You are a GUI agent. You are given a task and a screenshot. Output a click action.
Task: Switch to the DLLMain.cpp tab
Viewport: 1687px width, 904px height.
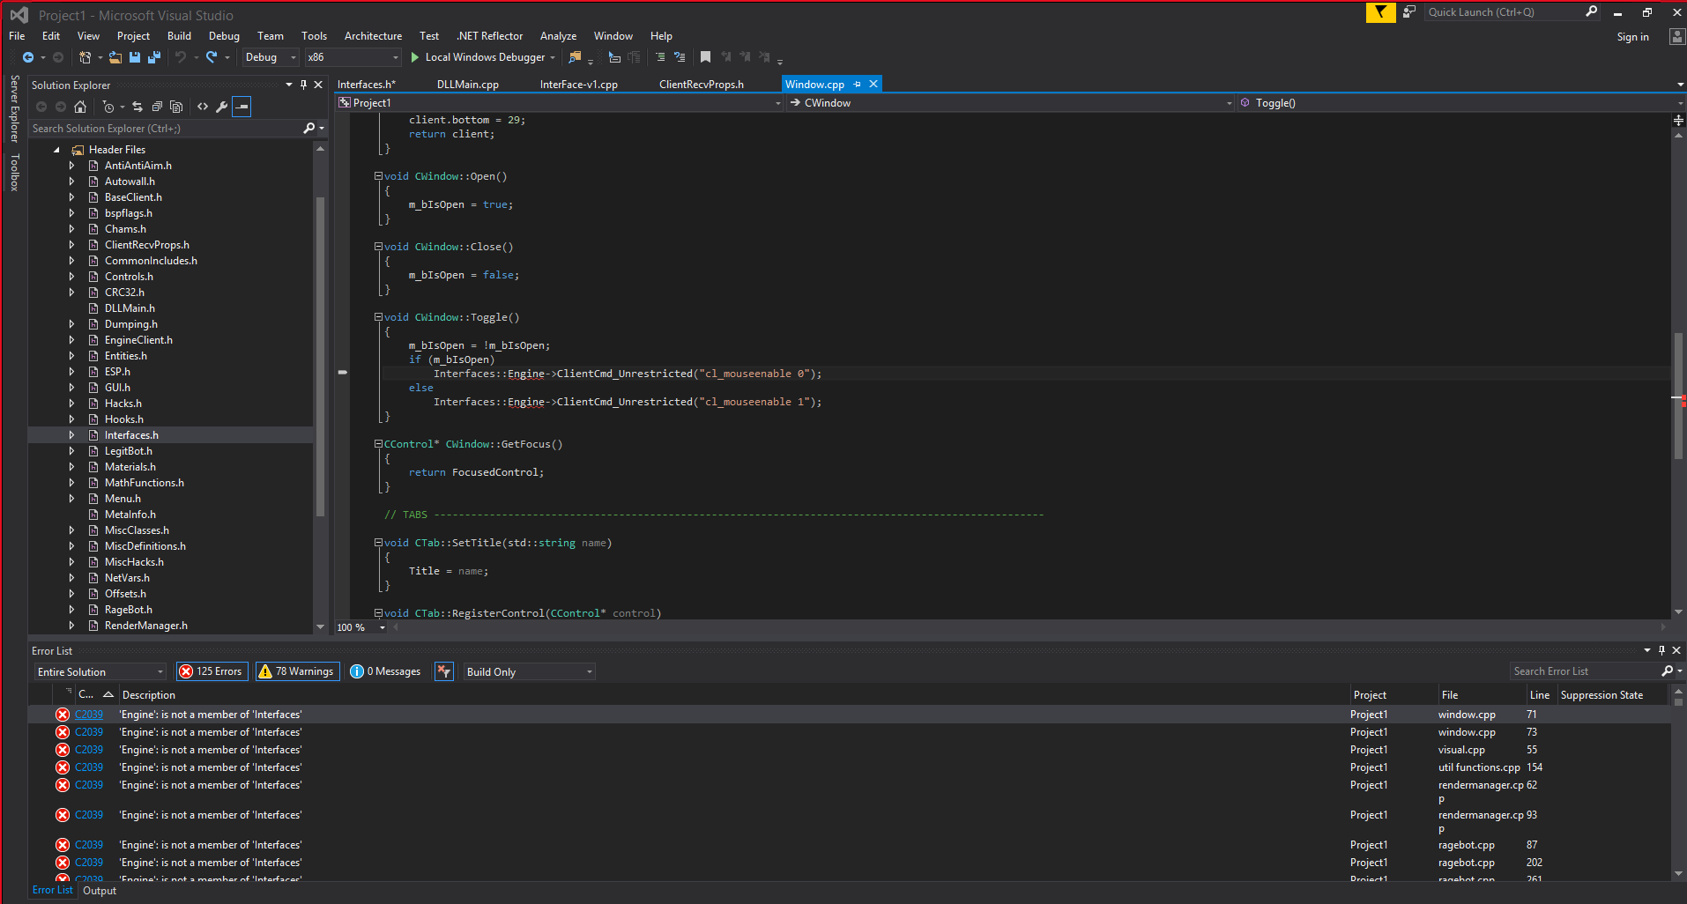coord(468,85)
